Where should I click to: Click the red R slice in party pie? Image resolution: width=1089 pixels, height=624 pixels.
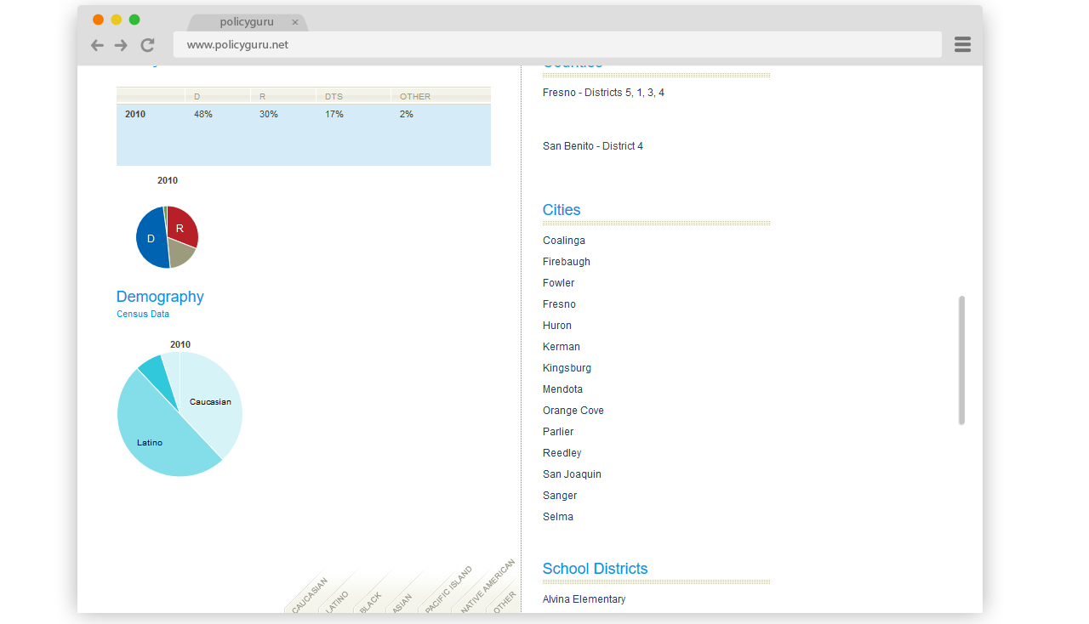[x=181, y=226]
